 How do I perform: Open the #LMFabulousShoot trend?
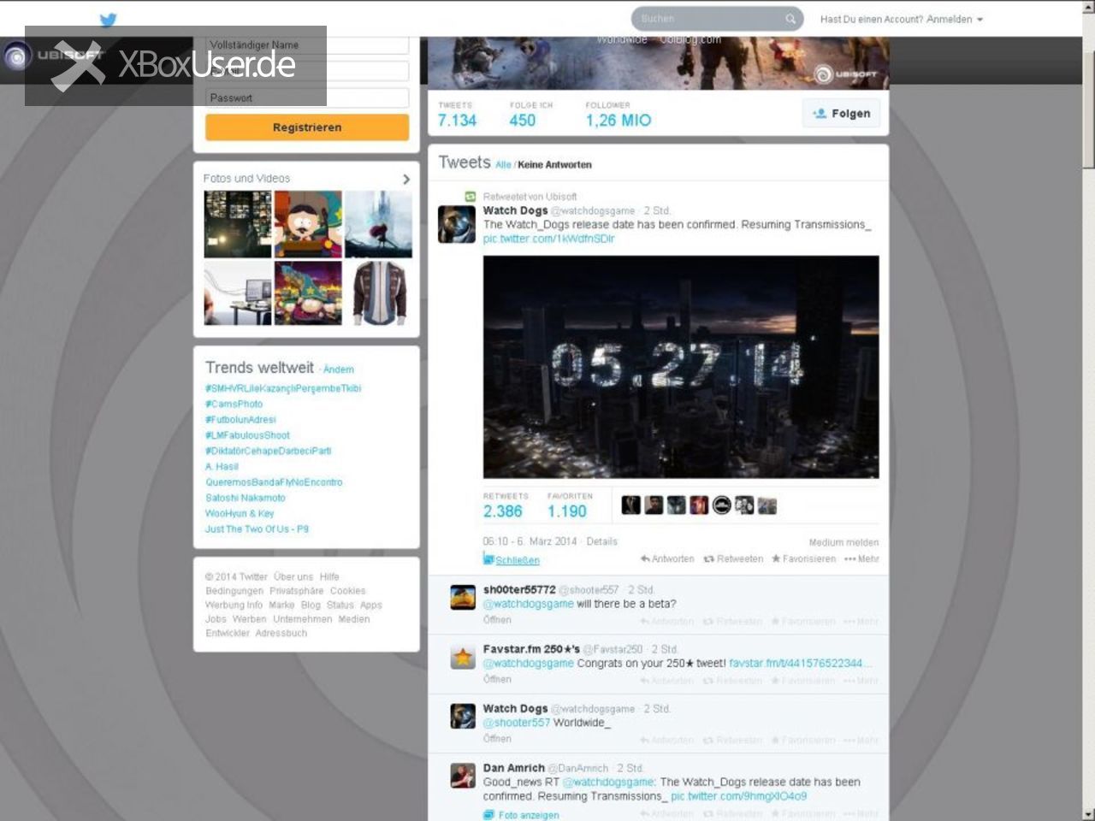point(247,435)
